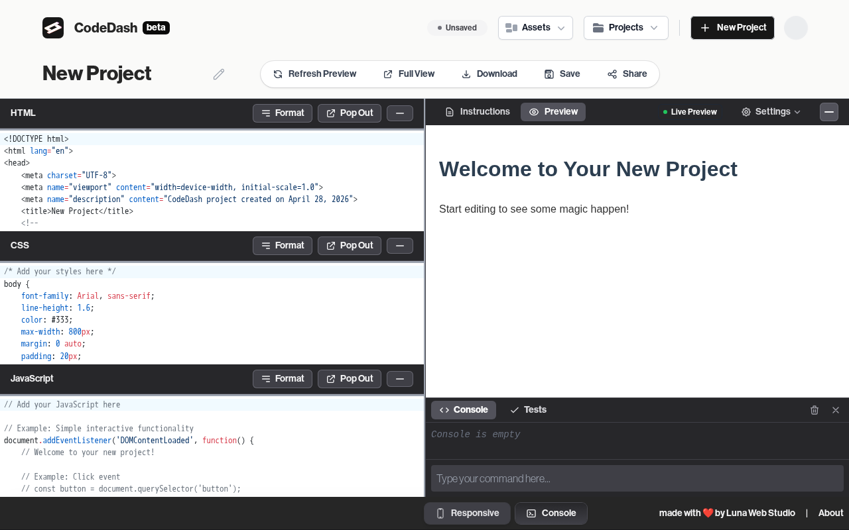The image size is (849, 530).
Task: Click the JavaScript panel title
Action: tap(32, 379)
